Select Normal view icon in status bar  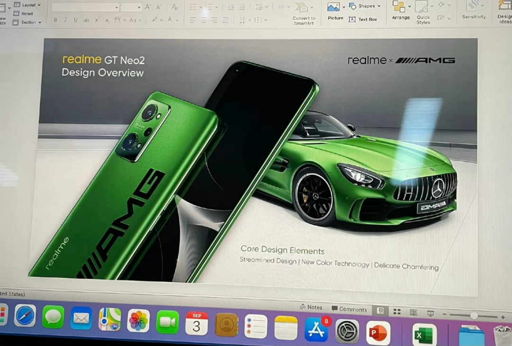380,311
